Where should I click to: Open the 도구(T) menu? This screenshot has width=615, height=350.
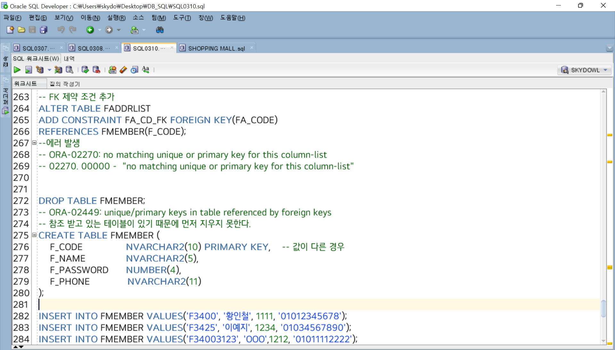[x=182, y=18]
